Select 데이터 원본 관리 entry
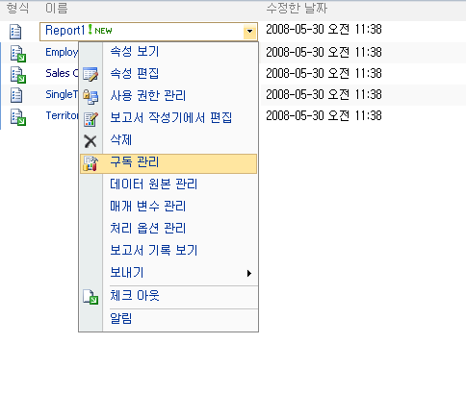466x393 pixels. (168, 184)
